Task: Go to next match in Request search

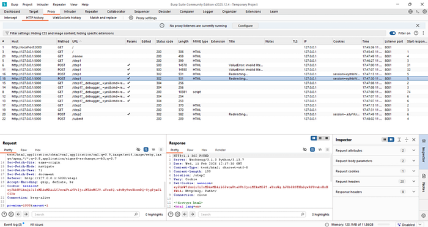Action: pos(26,214)
